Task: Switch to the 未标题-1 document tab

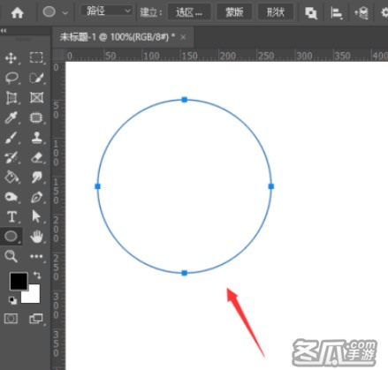Action: [117, 37]
